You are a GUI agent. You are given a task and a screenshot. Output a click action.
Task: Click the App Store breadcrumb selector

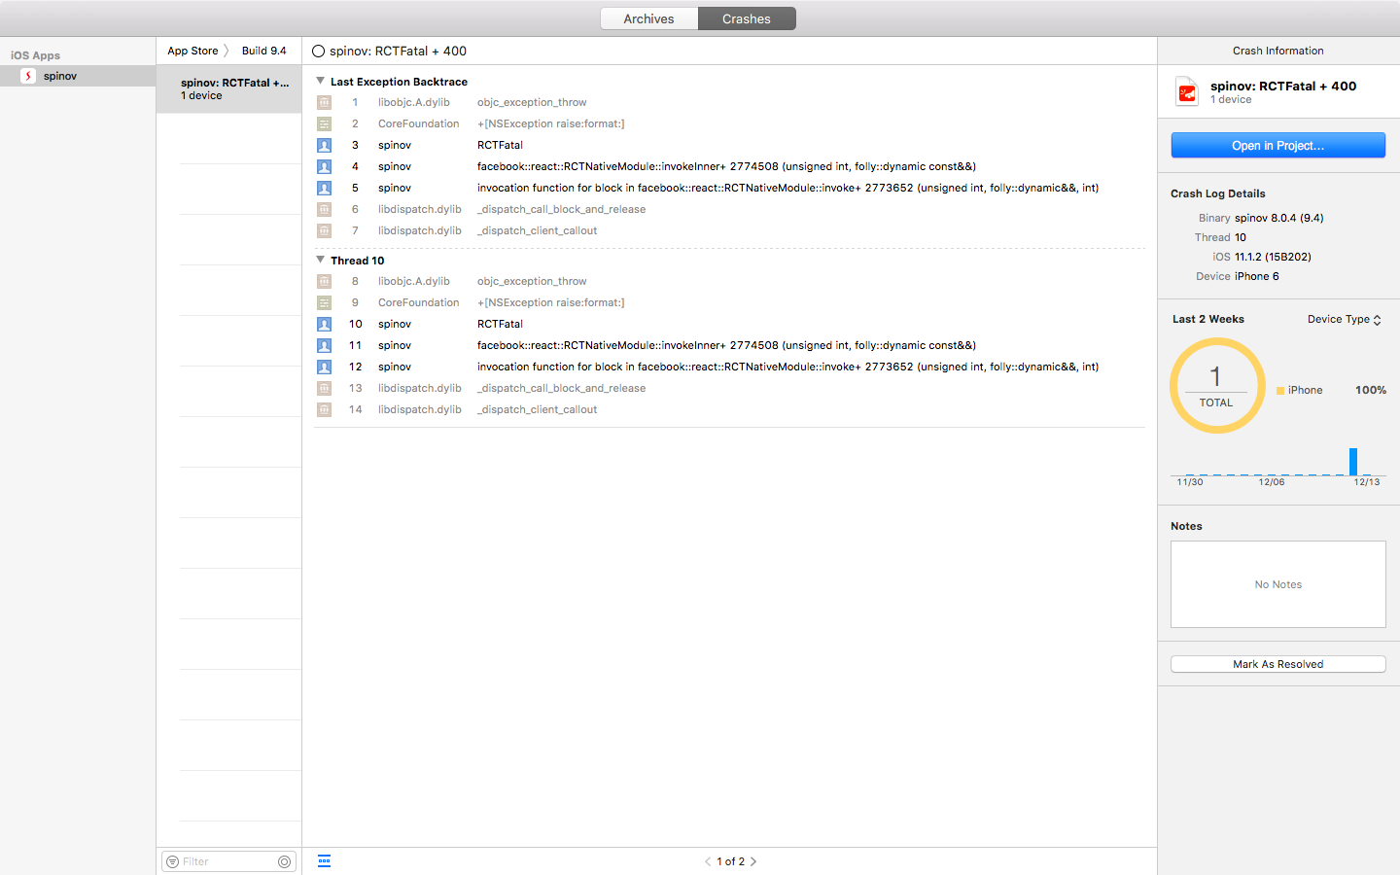[x=192, y=51]
